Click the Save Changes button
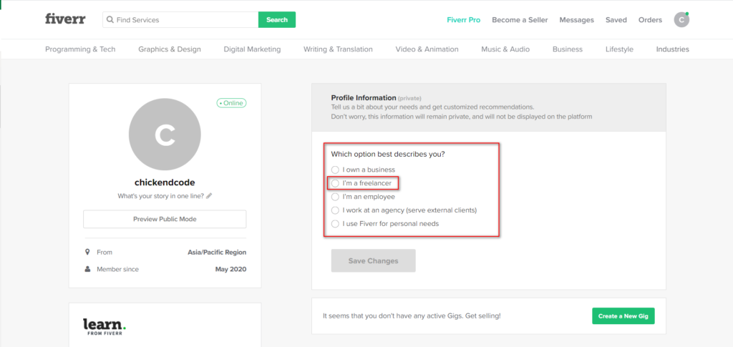 point(373,260)
